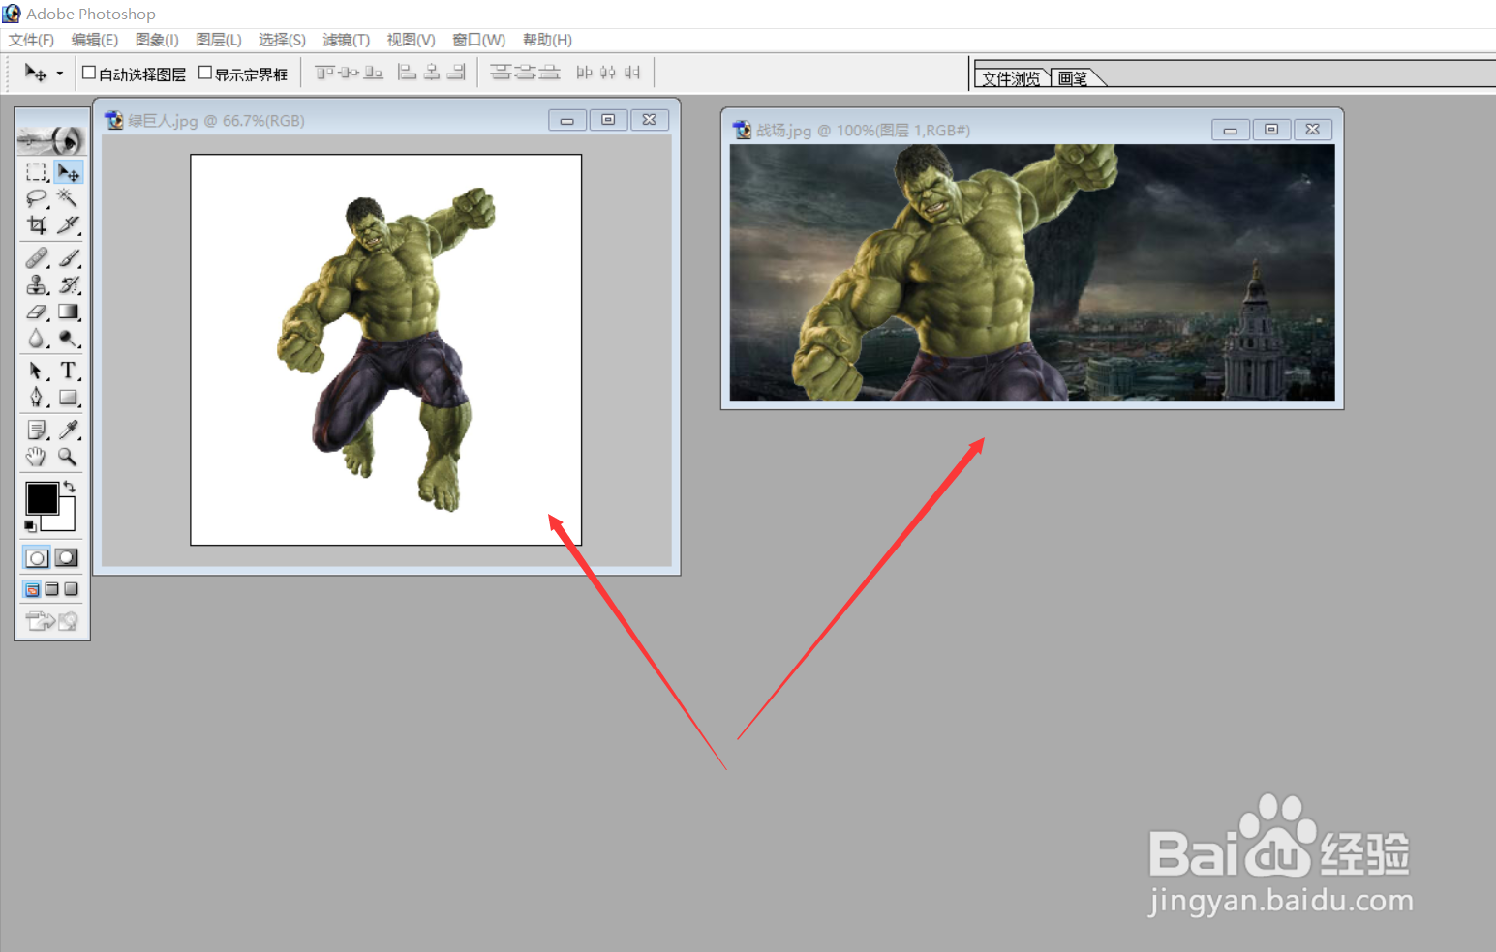This screenshot has width=1496, height=952.
Task: Open the 图象(I) menu
Action: pyautogui.click(x=157, y=40)
